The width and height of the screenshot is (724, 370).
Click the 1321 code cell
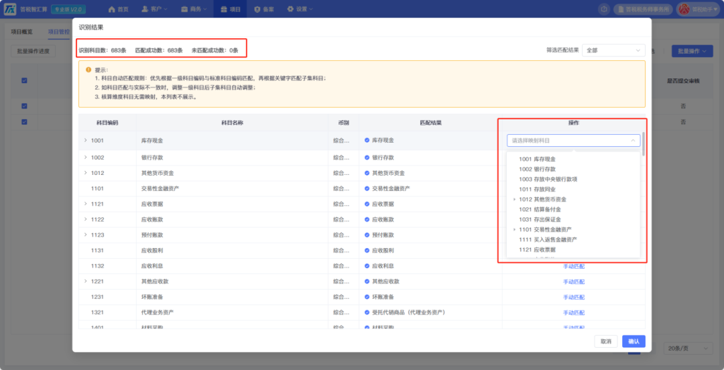point(107,313)
